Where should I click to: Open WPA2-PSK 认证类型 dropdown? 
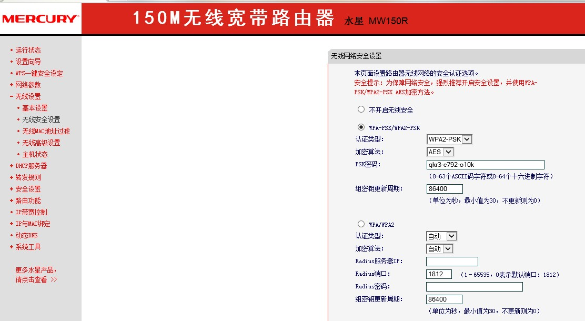[x=449, y=139]
